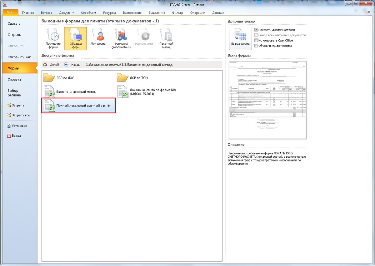The image size is (375, 266).
Task: Click the greyed Сохранить menu entry
Action: point(20,46)
